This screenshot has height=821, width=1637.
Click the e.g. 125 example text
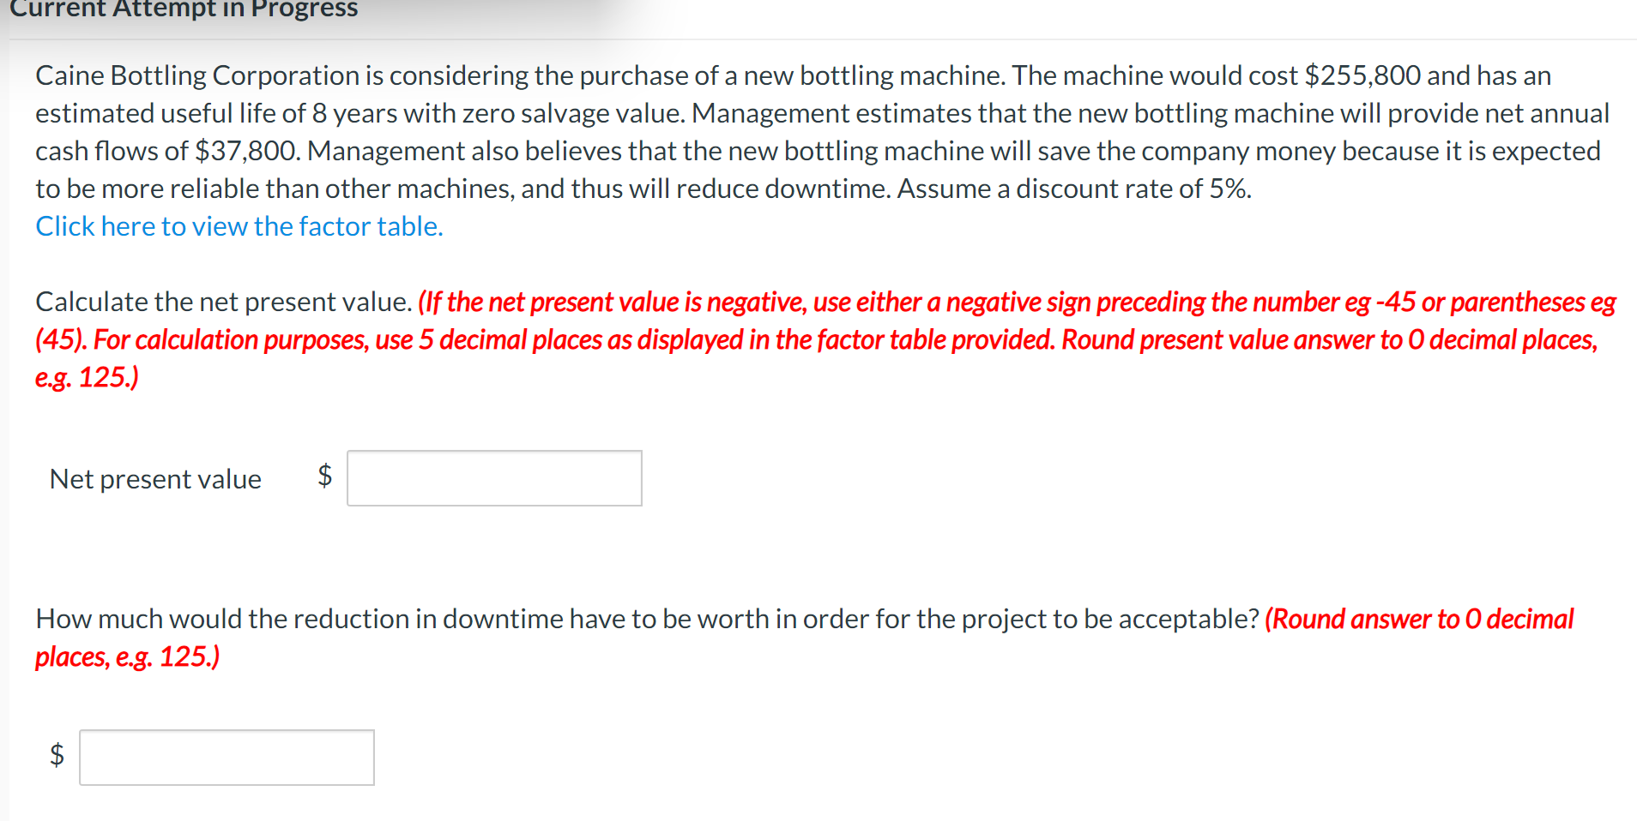click(x=86, y=377)
